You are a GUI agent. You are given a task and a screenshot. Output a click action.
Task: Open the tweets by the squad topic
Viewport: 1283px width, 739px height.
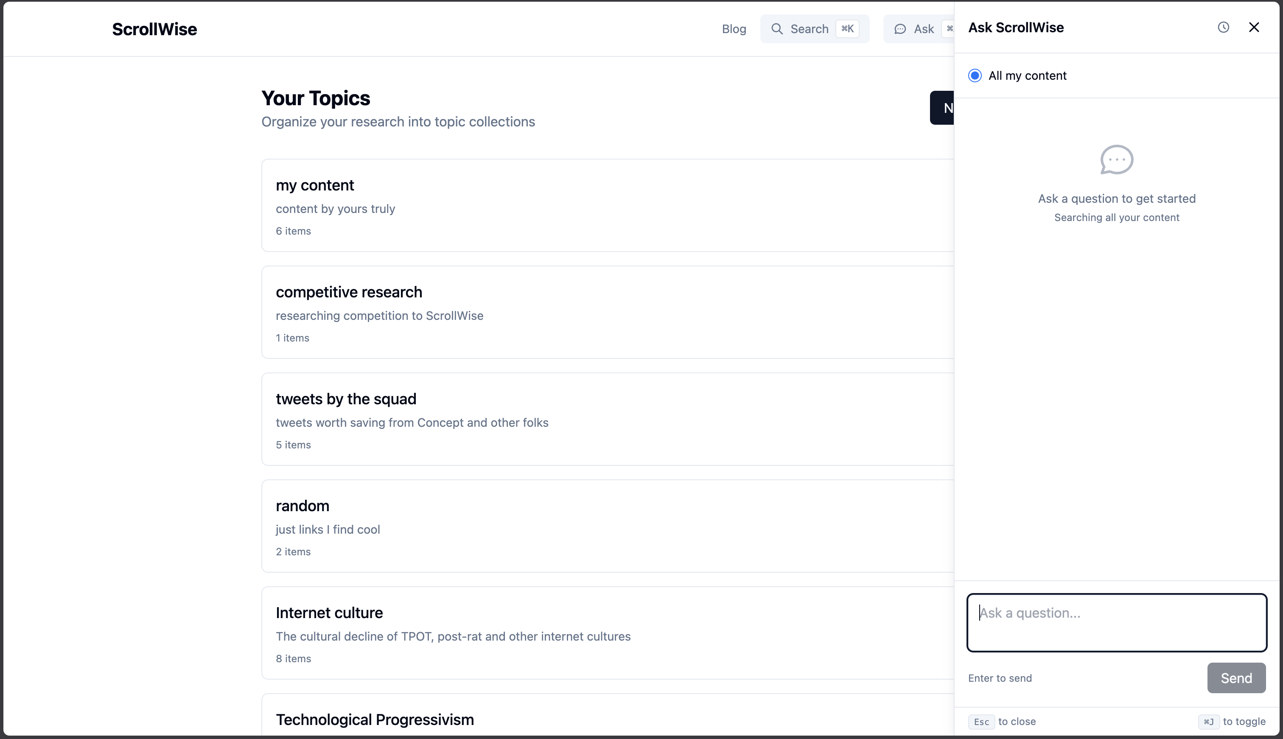pos(346,399)
